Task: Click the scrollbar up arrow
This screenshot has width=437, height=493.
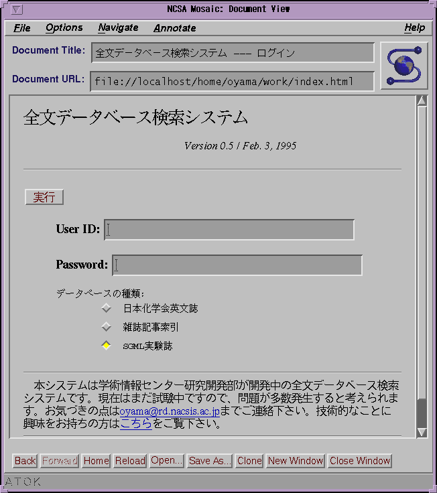Action: (x=422, y=100)
